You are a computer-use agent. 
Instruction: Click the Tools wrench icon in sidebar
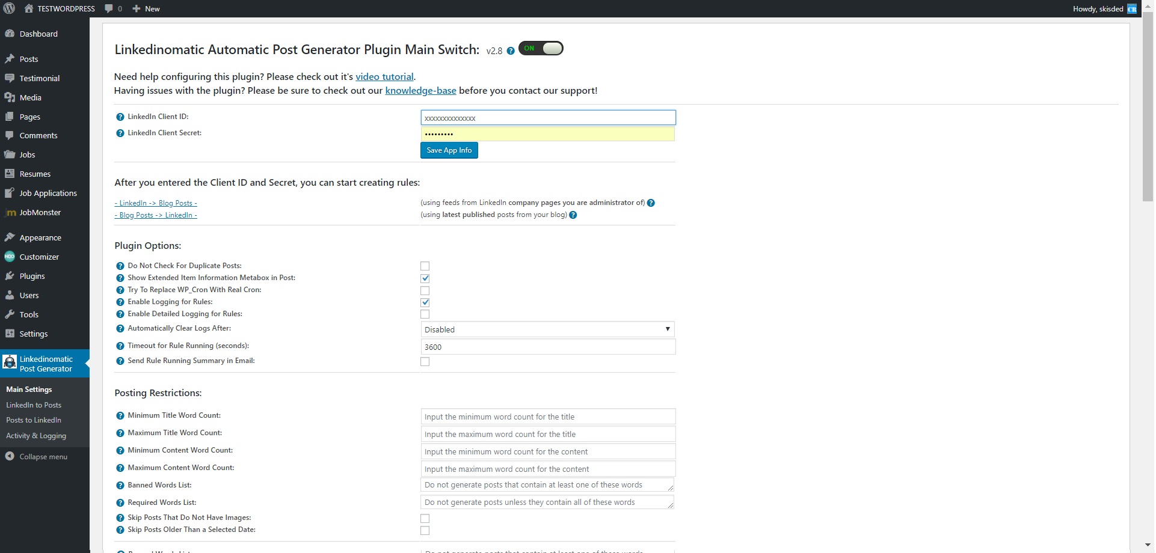pos(10,314)
